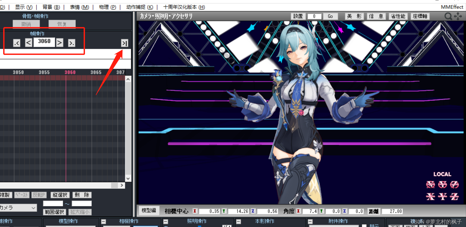Open the 表情 (M) menu
This screenshot has height=227, width=466.
coord(79,7)
